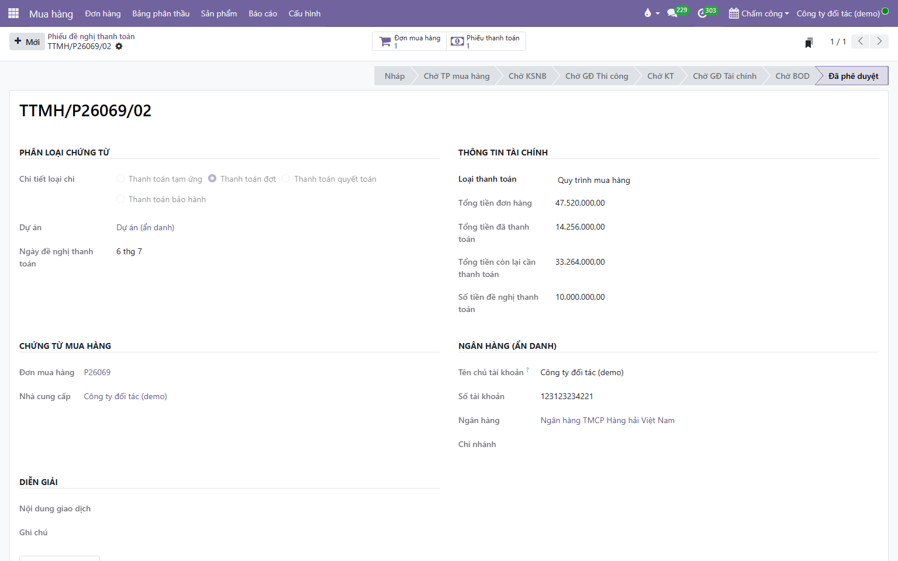Select the Đã phê duyệt stage
This screenshot has width=898, height=561.
click(x=853, y=76)
